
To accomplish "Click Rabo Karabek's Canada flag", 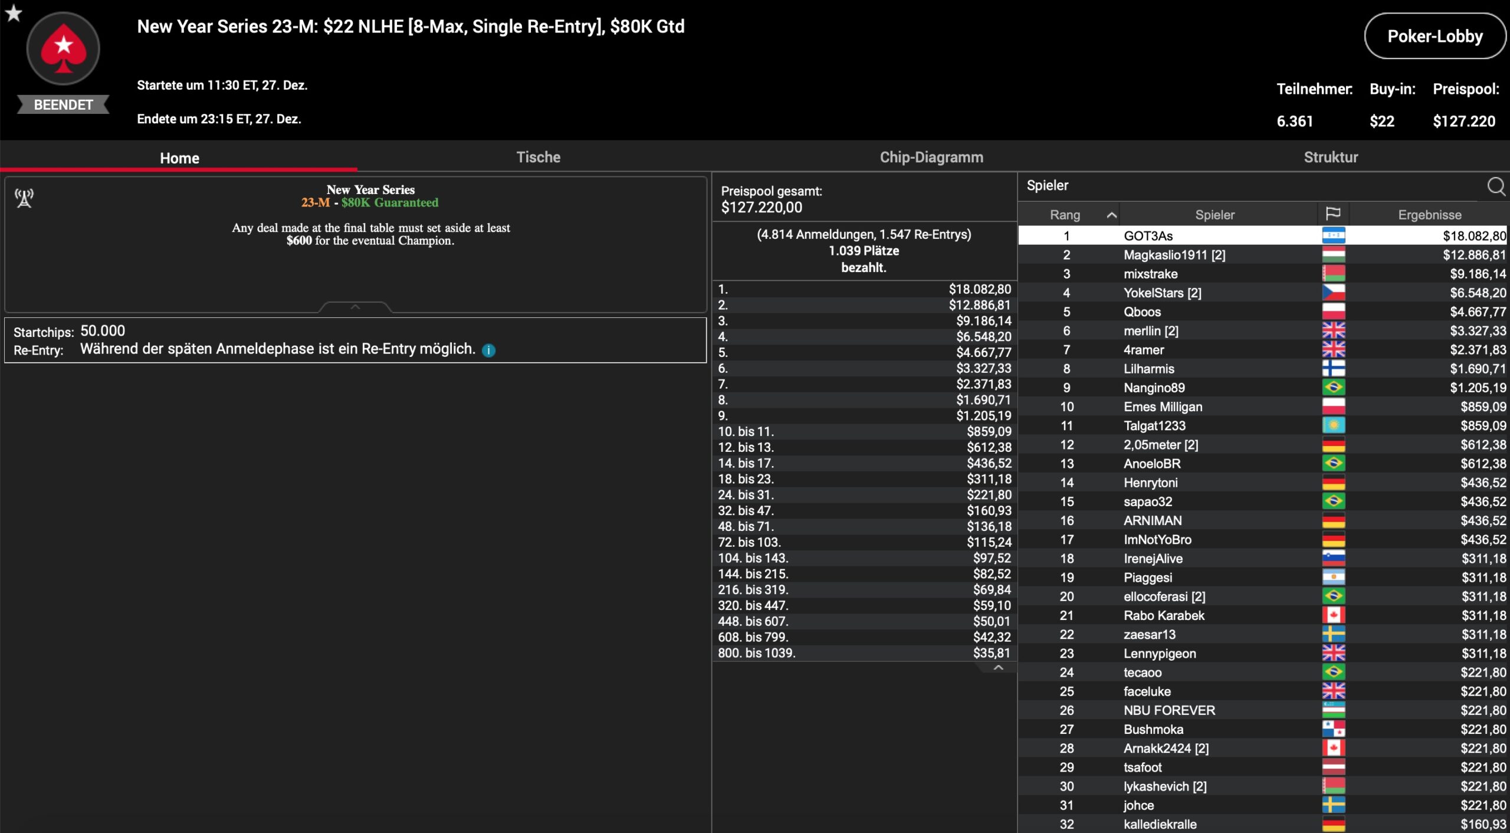I will click(1333, 615).
